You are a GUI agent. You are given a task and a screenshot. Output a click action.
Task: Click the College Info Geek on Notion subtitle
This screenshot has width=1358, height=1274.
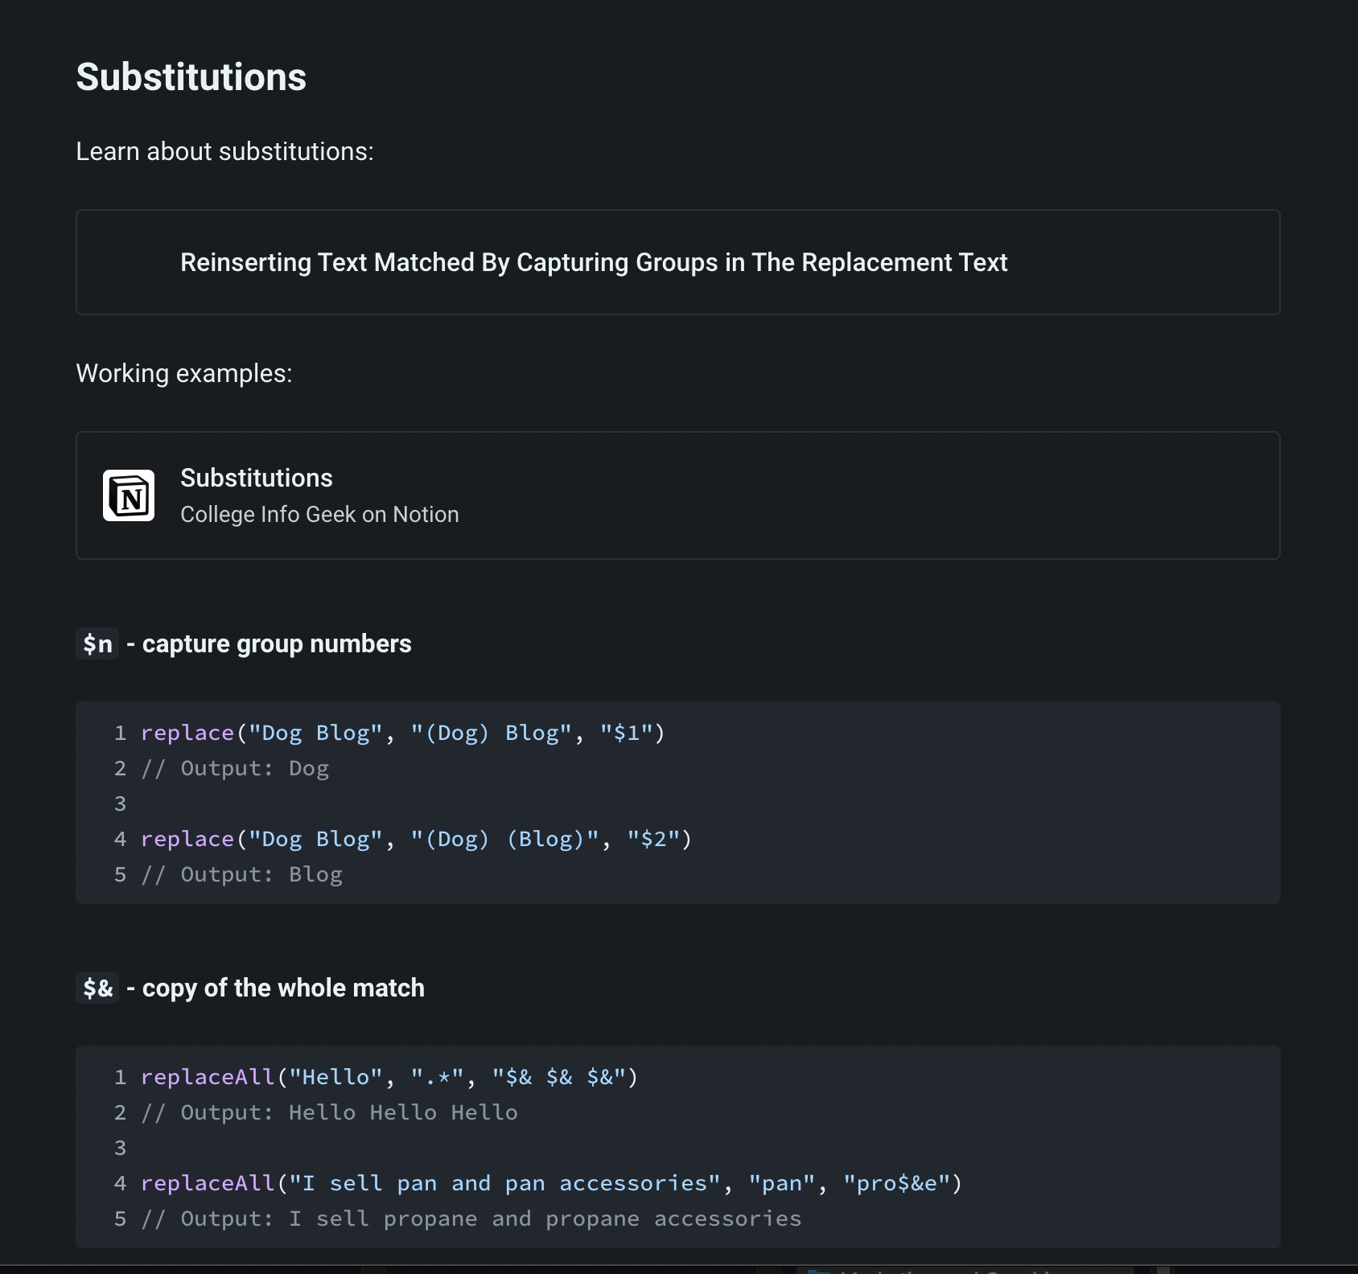pos(319,514)
